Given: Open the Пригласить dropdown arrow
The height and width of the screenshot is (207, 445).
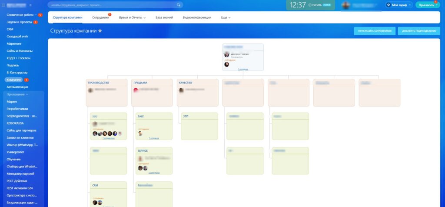Looking at the screenshot, I should pyautogui.click(x=436, y=5).
